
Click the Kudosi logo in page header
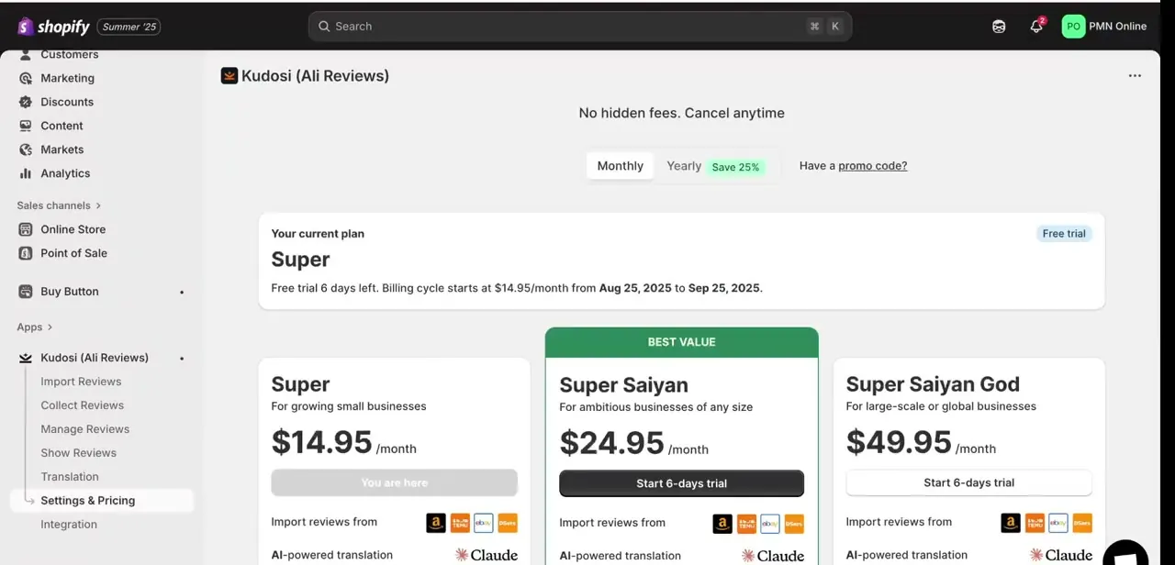point(229,76)
